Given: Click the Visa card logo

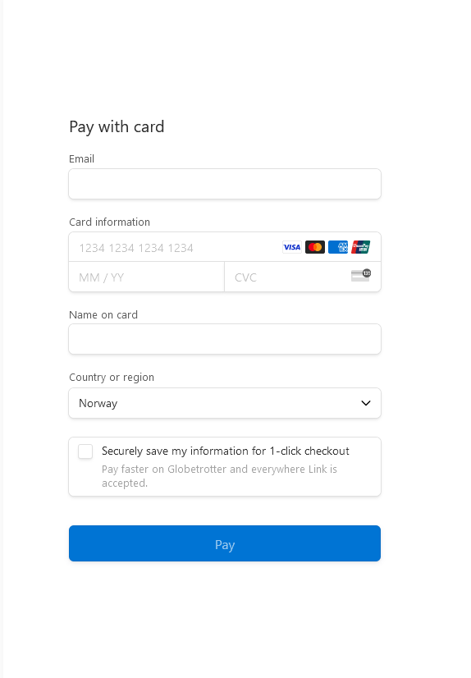Looking at the screenshot, I should [292, 247].
